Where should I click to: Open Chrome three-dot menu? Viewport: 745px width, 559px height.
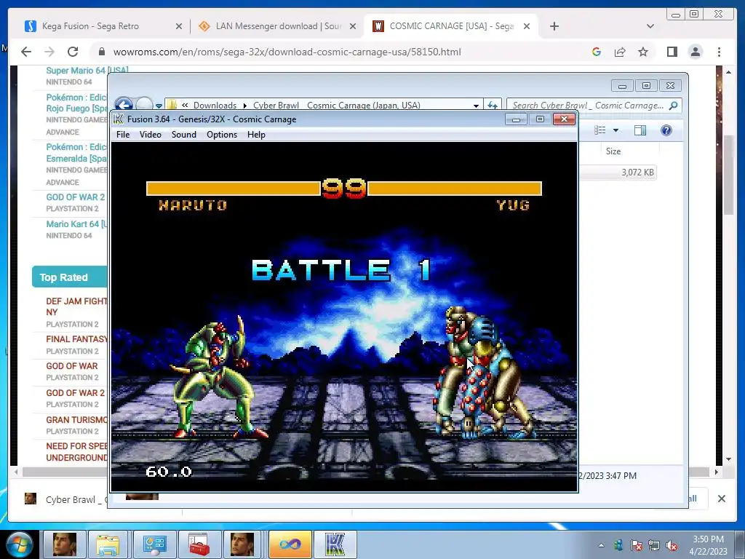(x=719, y=52)
